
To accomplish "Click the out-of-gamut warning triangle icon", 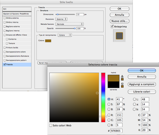I will point(122,76).
